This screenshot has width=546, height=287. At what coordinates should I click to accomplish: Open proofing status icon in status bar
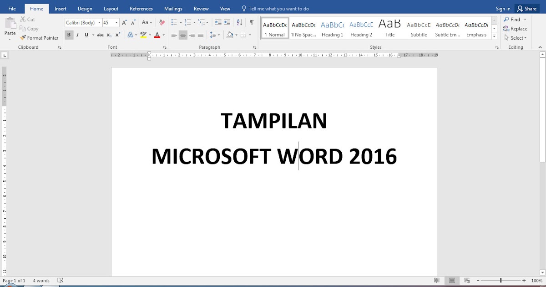pos(61,281)
